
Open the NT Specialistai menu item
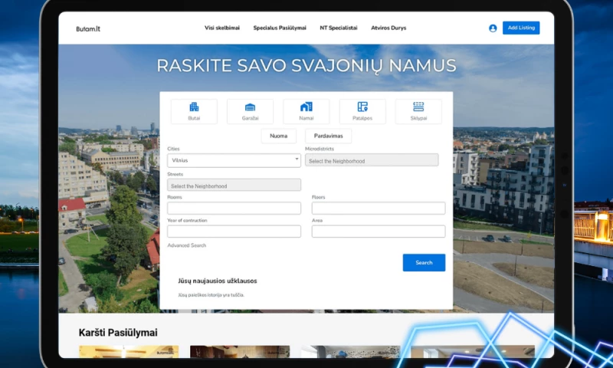[x=339, y=28]
